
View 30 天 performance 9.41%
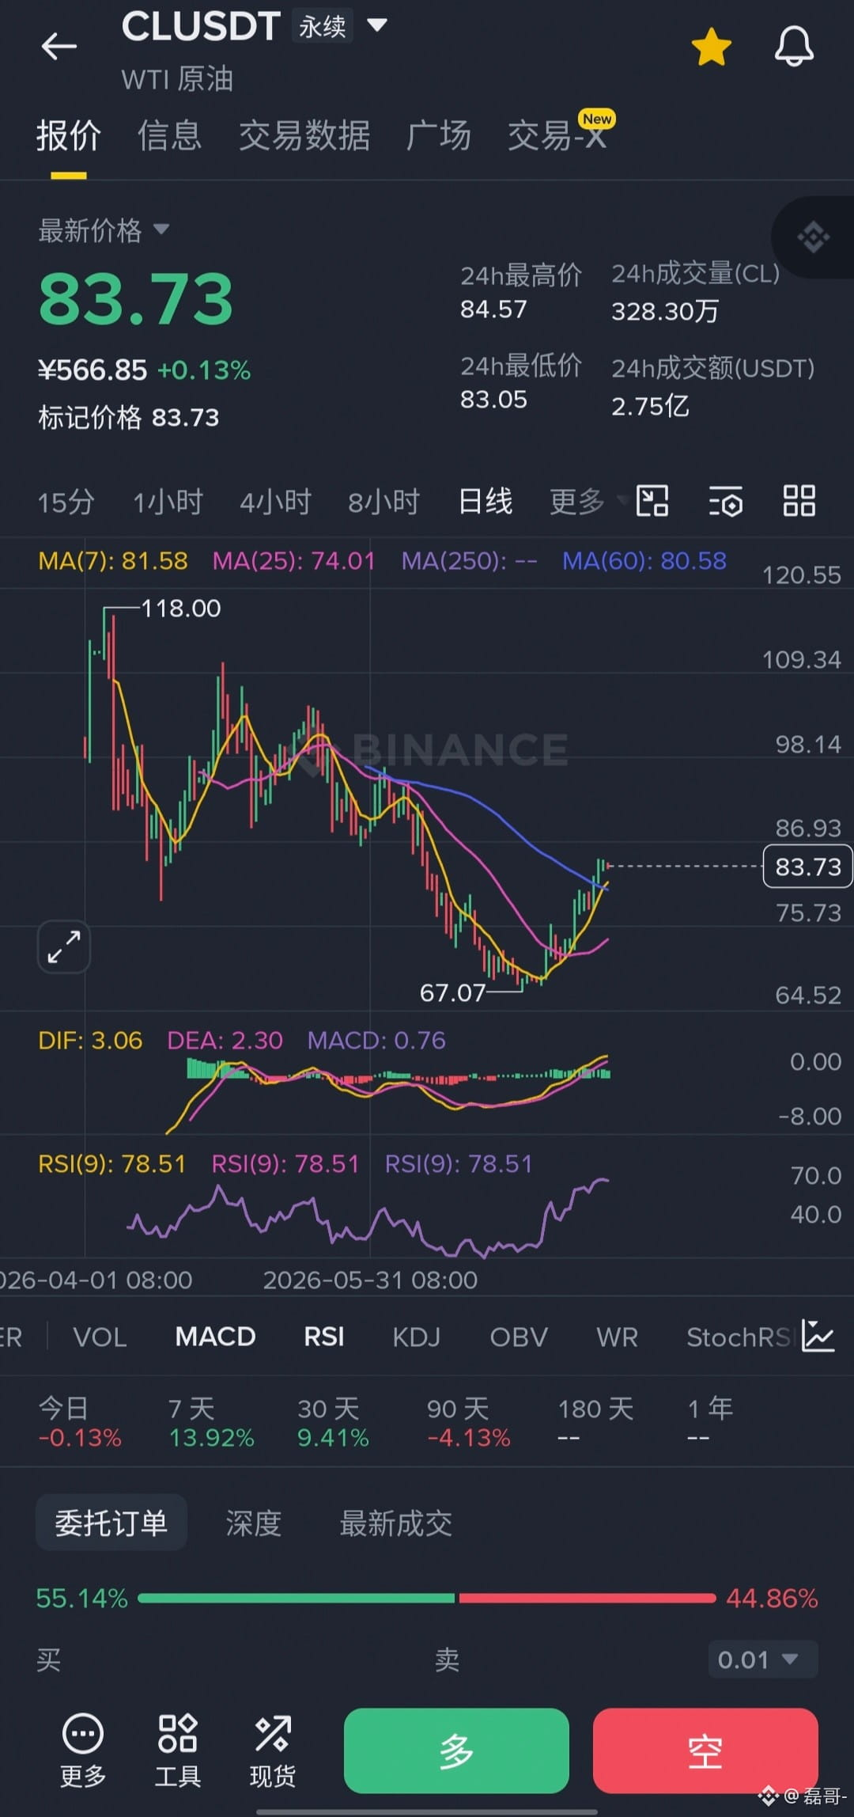click(333, 1423)
